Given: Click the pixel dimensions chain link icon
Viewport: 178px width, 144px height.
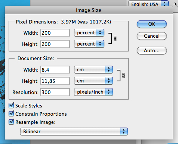Looking at the screenshot, I should pos(115,38).
